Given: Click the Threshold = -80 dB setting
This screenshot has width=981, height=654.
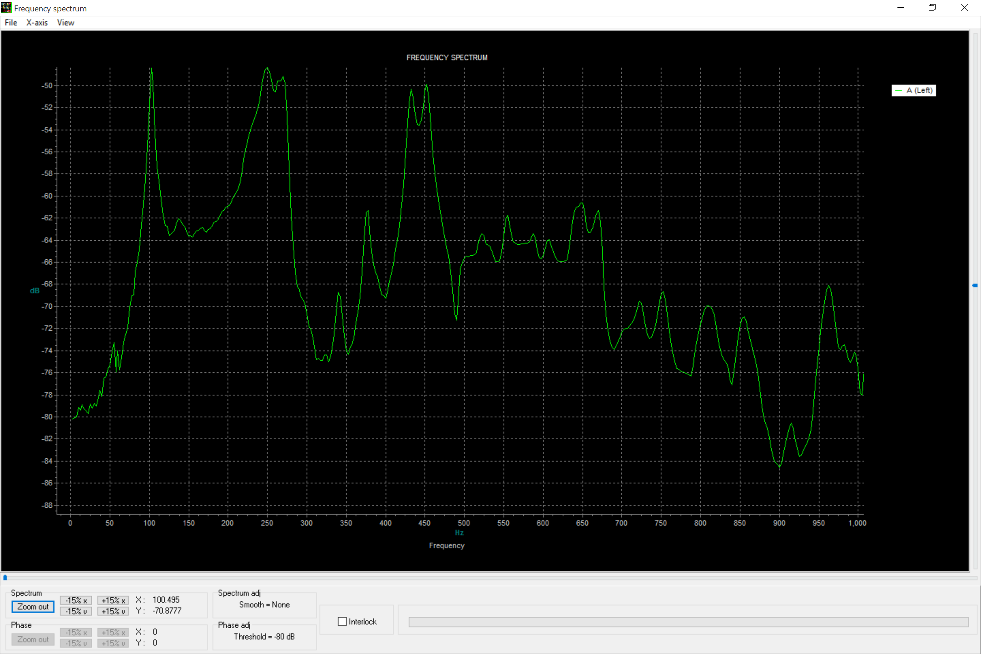Looking at the screenshot, I should 264,637.
